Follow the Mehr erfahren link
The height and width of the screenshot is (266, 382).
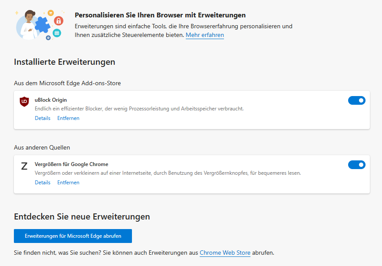pos(204,35)
